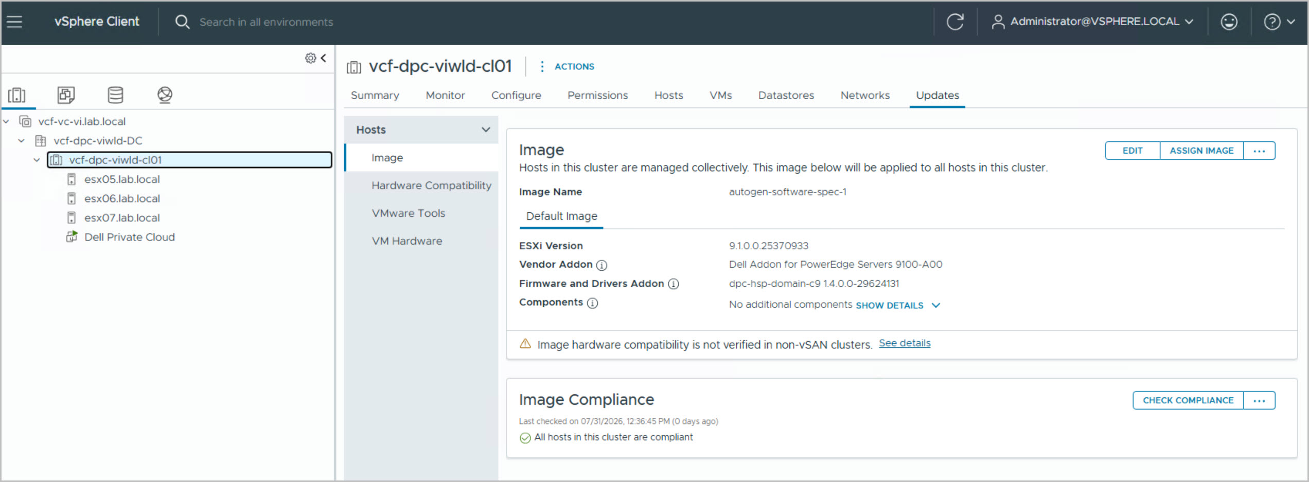Viewport: 1309px width, 482px height.
Task: Select the Updates tab
Action: [937, 95]
